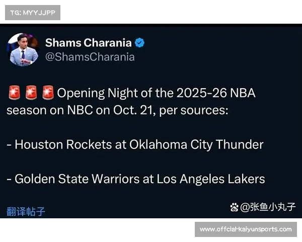Click the Oct. 21 date text

136,110
